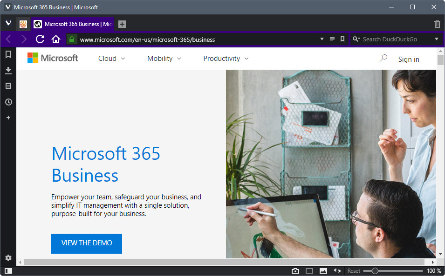Minimize the Vivaldi window
445x276 pixels.
pos(391,7)
